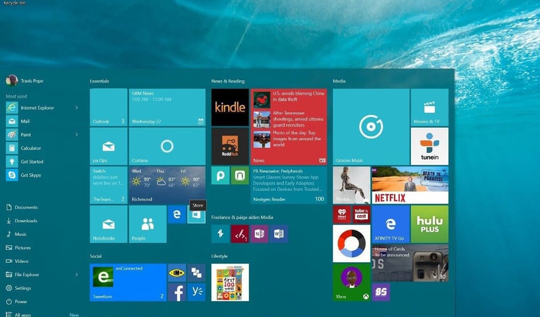Screen dimensions: 540x317
Task: Open the Kindle tile
Action: pos(230,108)
